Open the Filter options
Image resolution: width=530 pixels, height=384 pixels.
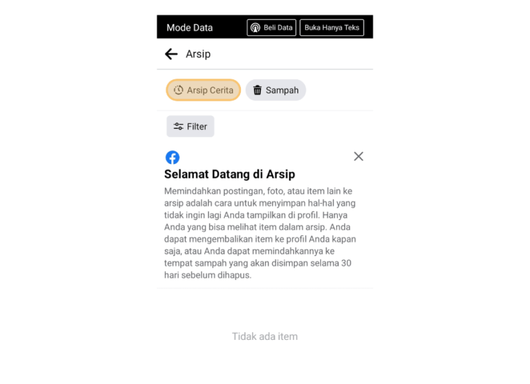[x=190, y=126]
